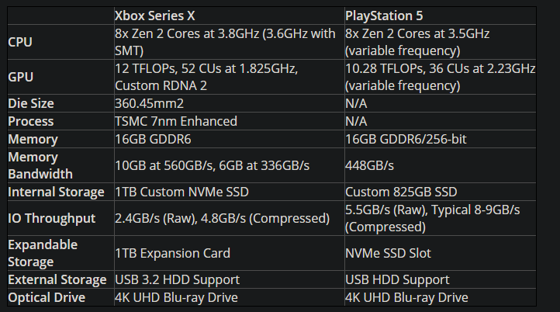Click the USB 3.2 HDD Support cell
Image resolution: width=560 pixels, height=312 pixels.
[177, 279]
